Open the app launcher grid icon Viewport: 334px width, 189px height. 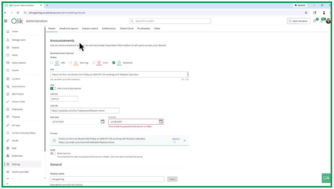point(6,21)
